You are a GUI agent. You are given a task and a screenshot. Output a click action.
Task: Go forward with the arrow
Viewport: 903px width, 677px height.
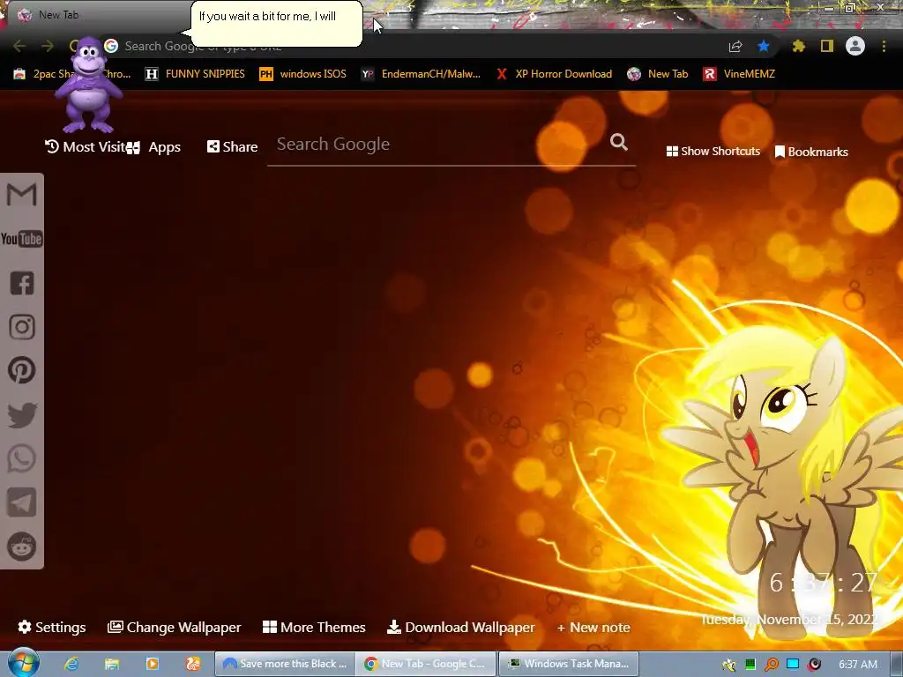48,46
